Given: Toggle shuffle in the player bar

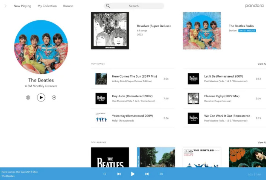Looking at the screenshot, I should pos(161,174).
